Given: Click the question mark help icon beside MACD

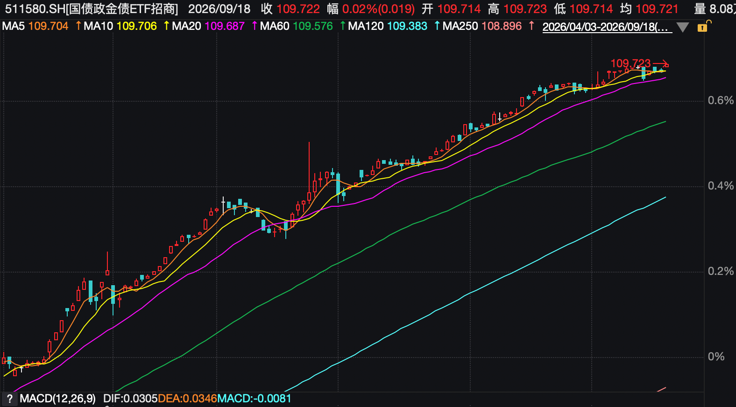Looking at the screenshot, I should 9,399.
